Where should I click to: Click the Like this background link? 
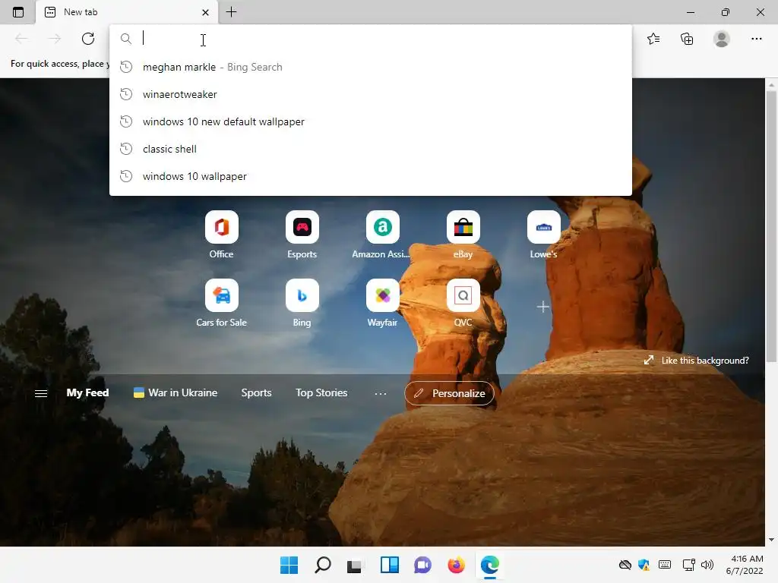[697, 361]
